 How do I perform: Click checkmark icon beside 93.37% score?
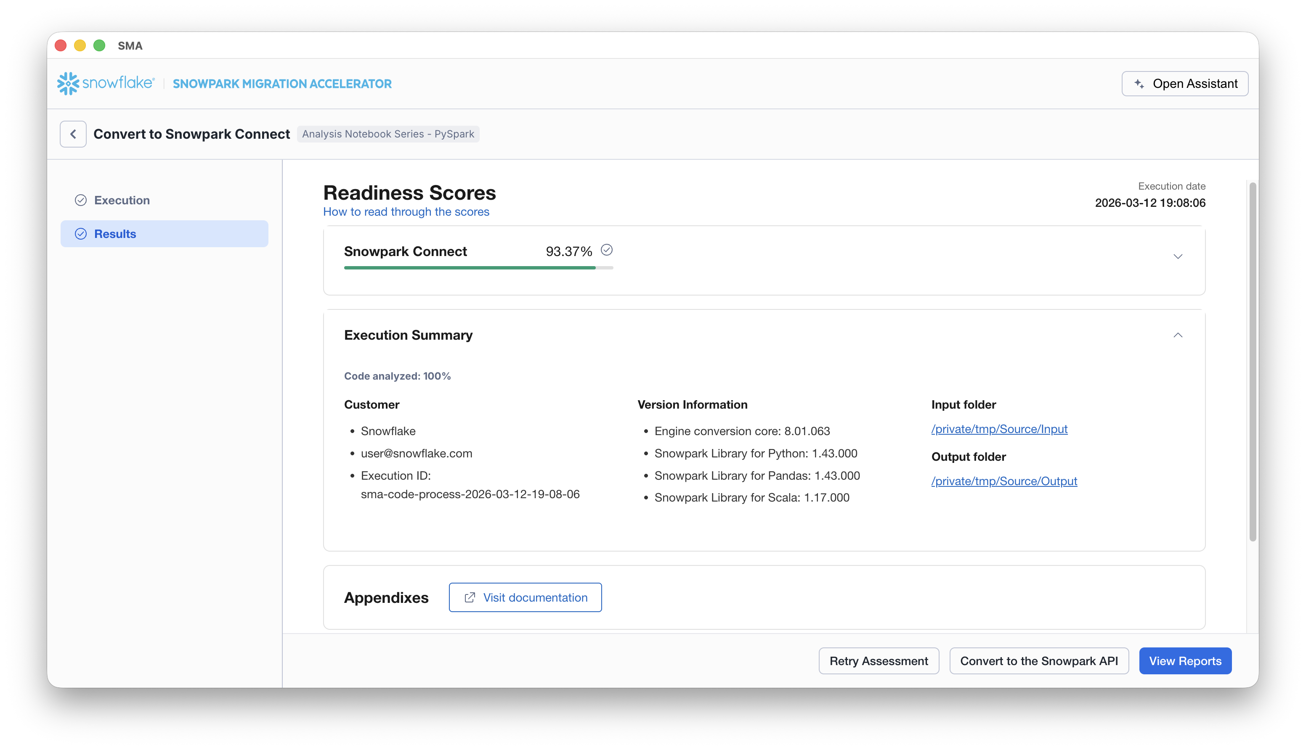[607, 250]
